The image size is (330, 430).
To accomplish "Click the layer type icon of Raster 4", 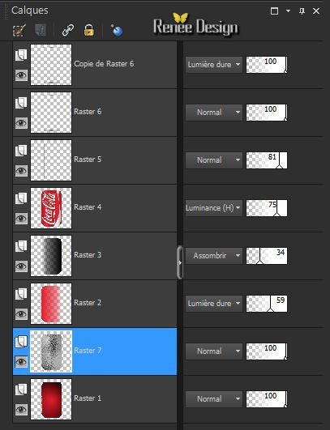I will tap(21, 198).
